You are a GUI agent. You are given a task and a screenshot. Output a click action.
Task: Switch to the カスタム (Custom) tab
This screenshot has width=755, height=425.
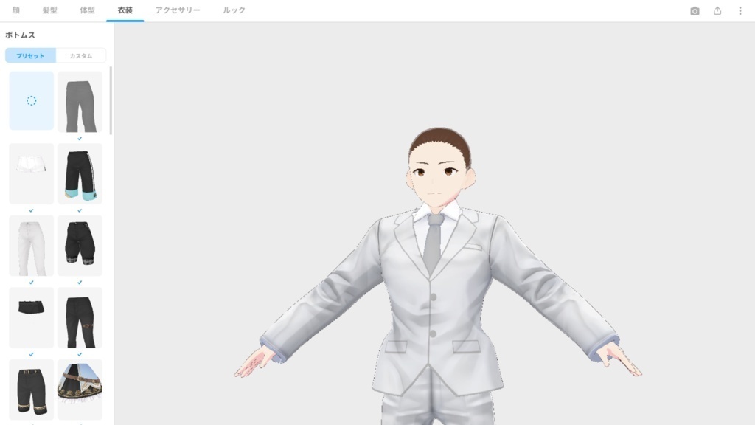tap(83, 55)
